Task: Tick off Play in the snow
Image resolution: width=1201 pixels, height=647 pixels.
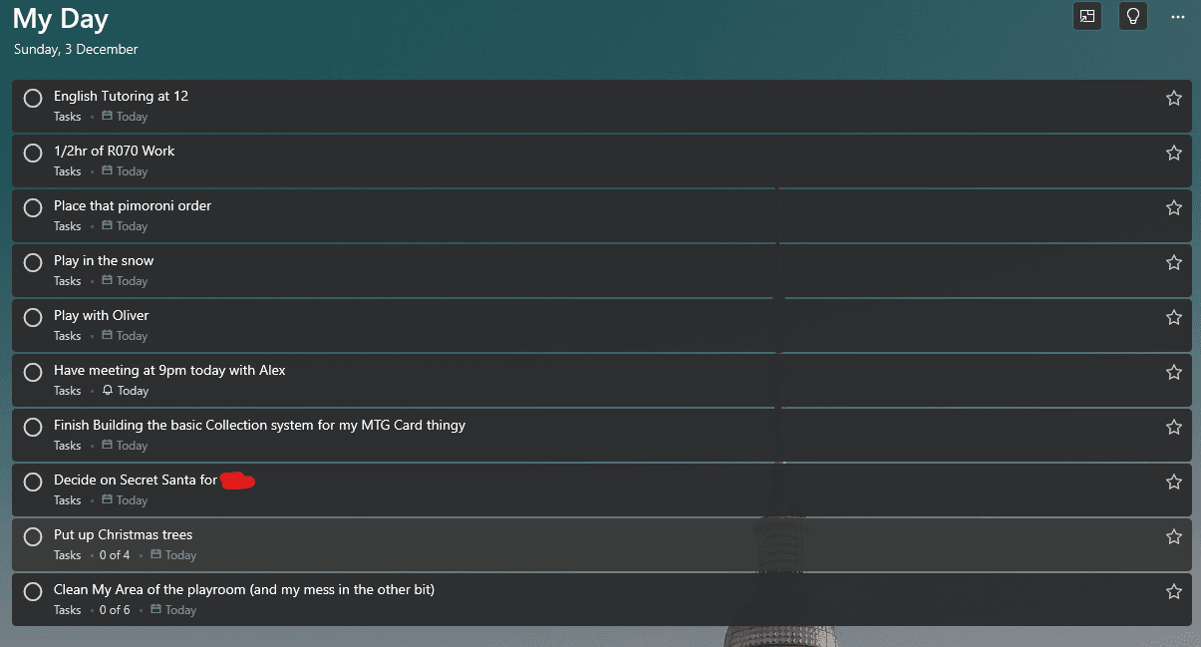Action: click(x=33, y=262)
